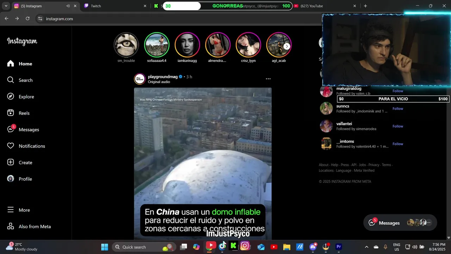This screenshot has height=254, width=451.
Task: Mute audio on Instagram tab
Action: pyautogui.click(x=68, y=6)
